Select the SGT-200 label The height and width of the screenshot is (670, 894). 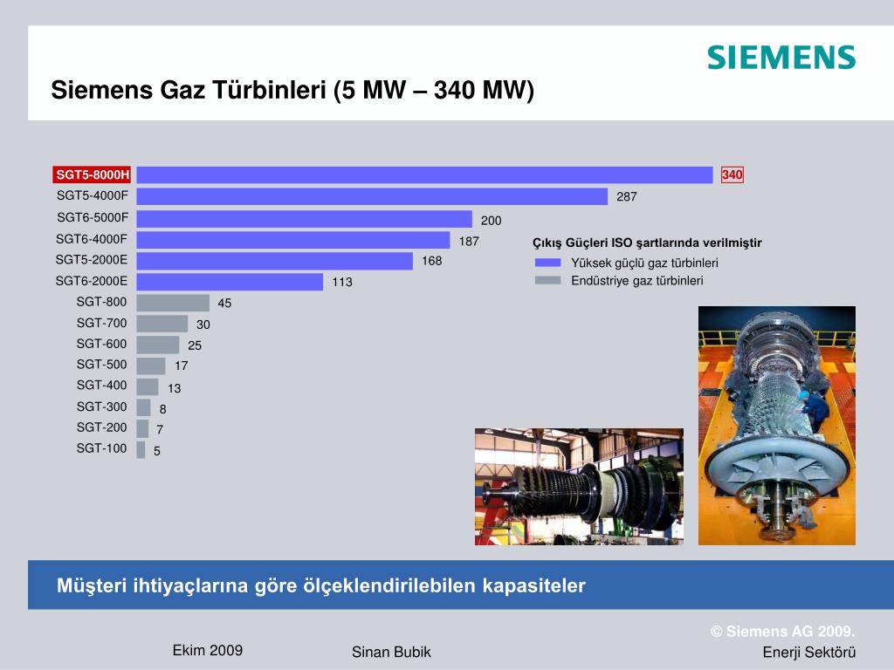[101, 427]
